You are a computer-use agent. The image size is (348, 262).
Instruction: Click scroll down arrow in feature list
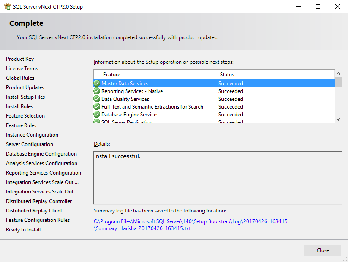pos(338,119)
